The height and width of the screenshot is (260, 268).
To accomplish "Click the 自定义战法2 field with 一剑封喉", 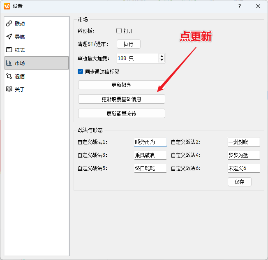I will [x=244, y=142].
